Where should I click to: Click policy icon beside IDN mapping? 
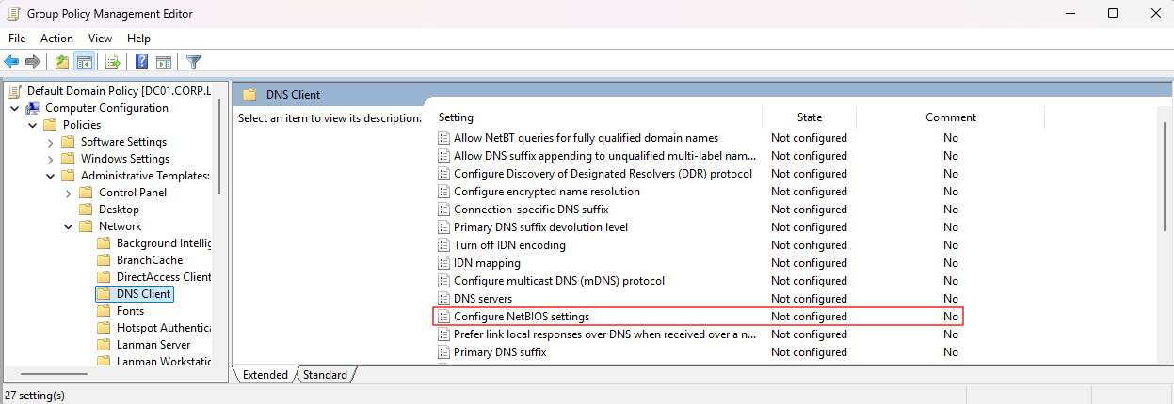[444, 263]
